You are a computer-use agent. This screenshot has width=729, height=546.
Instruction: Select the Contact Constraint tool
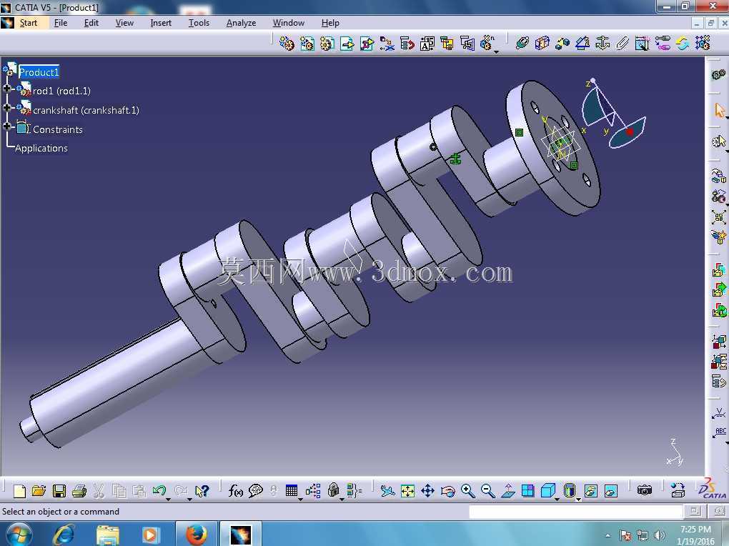pos(542,44)
